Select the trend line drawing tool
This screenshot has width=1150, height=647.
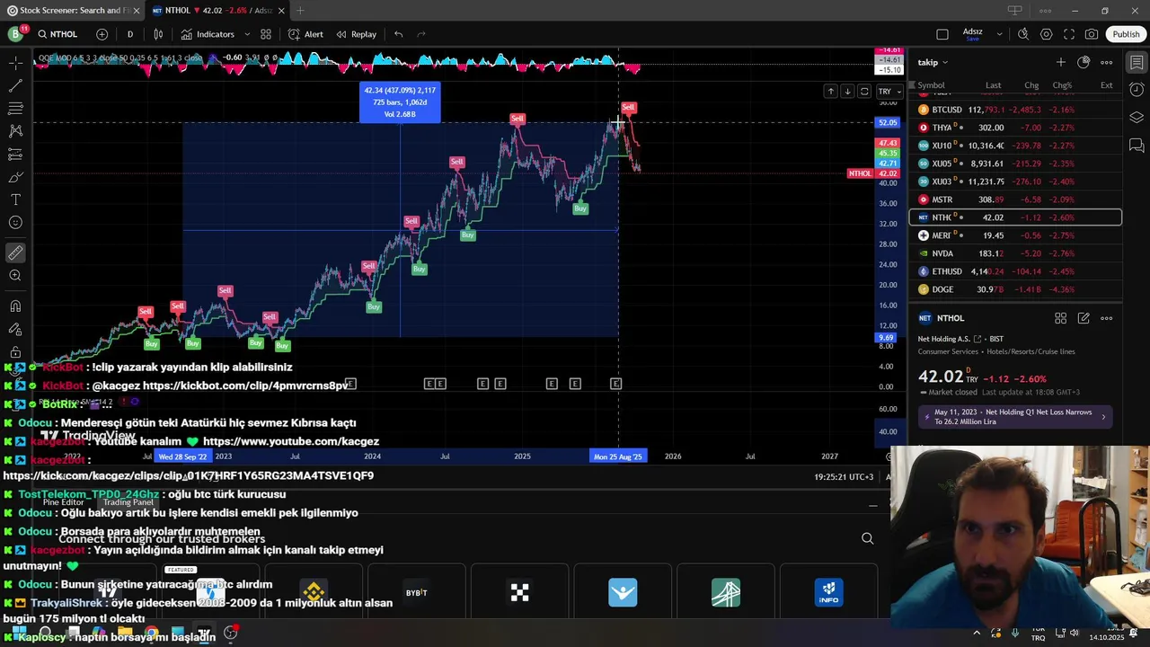pos(15,86)
